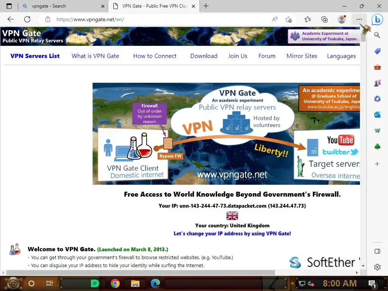Open Cortana circle on taskbar
The image size is (388, 291).
pyautogui.click(x=31, y=283)
